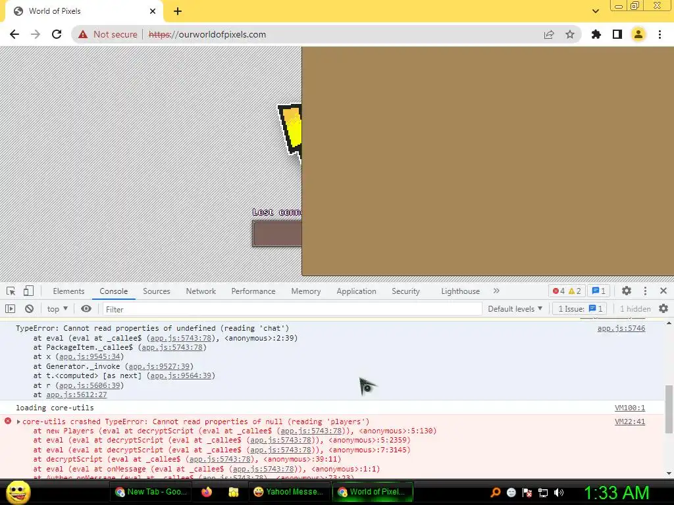Open the top execution context dropdown
This screenshot has width=674, height=505.
pyautogui.click(x=58, y=309)
